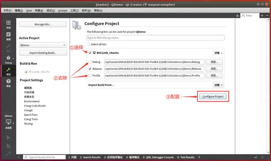Click the Configure Project button

(x=213, y=96)
